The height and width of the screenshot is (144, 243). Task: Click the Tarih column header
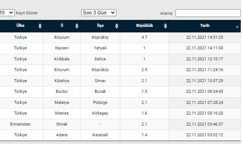coord(205,25)
